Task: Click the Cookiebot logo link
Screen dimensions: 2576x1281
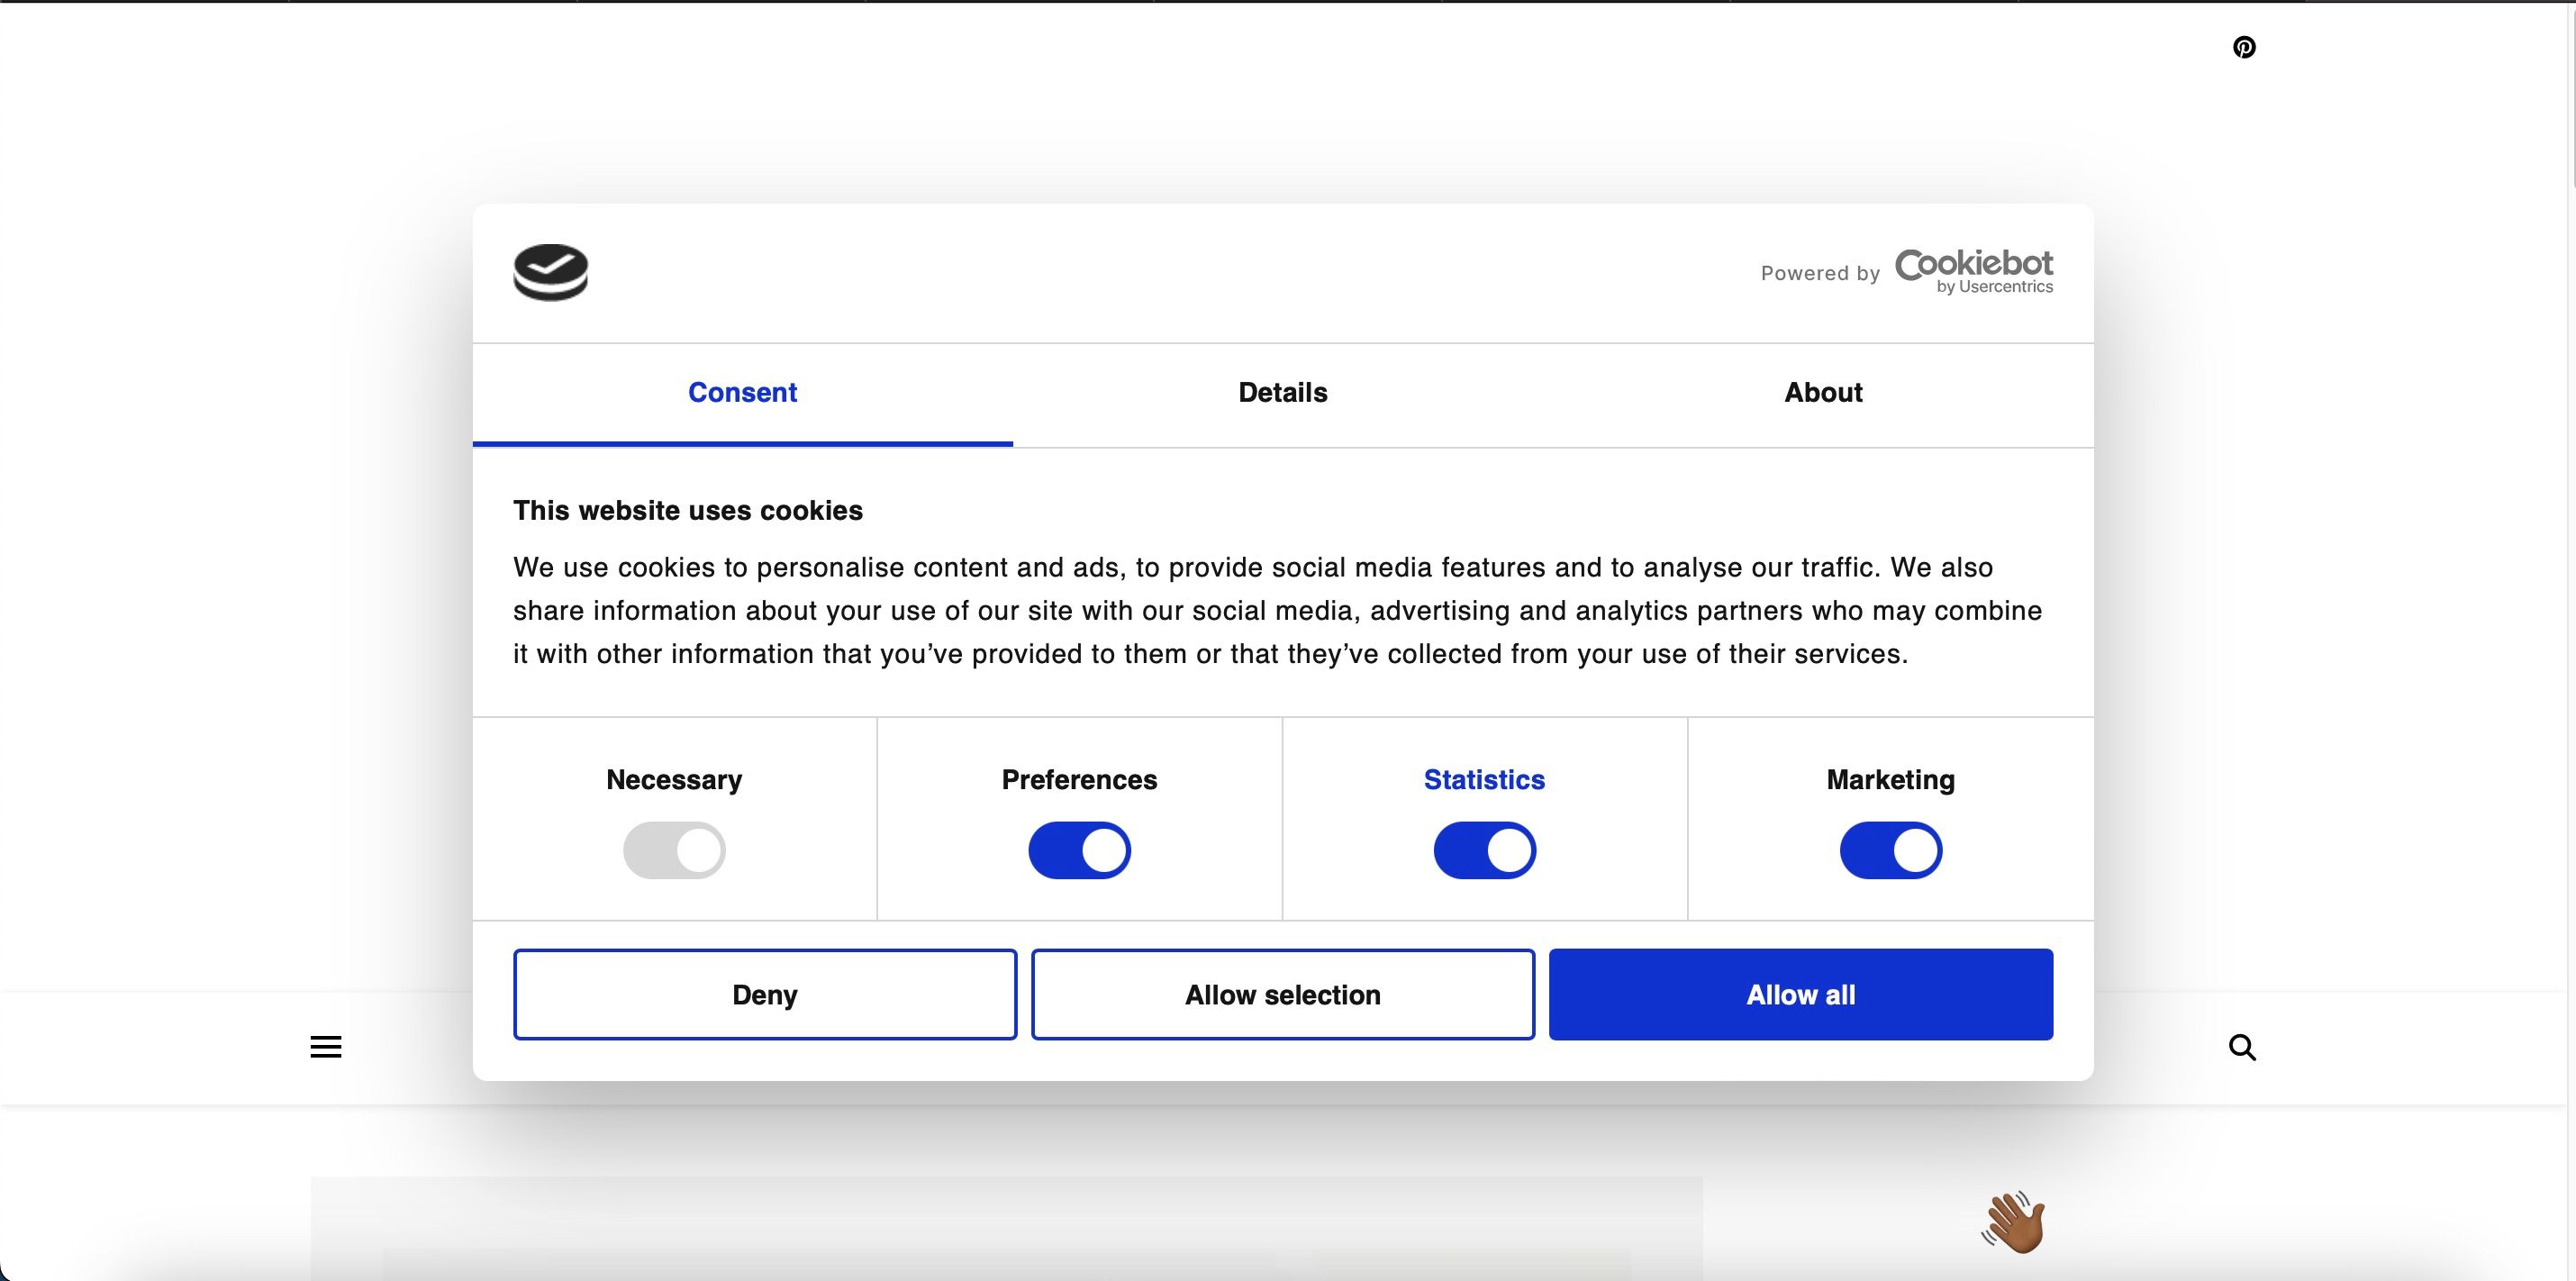Action: click(1973, 271)
